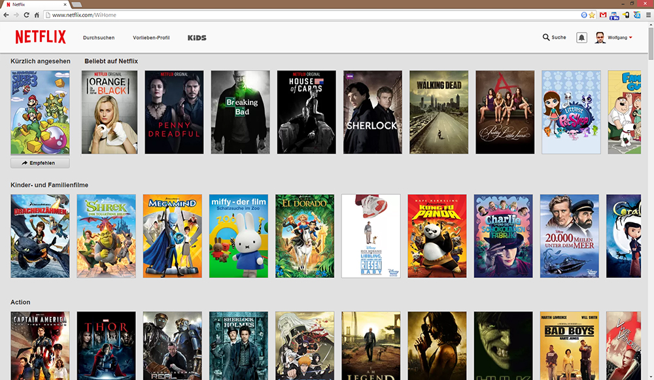The height and width of the screenshot is (380, 654).
Task: Open Sherlock poster
Action: click(373, 112)
